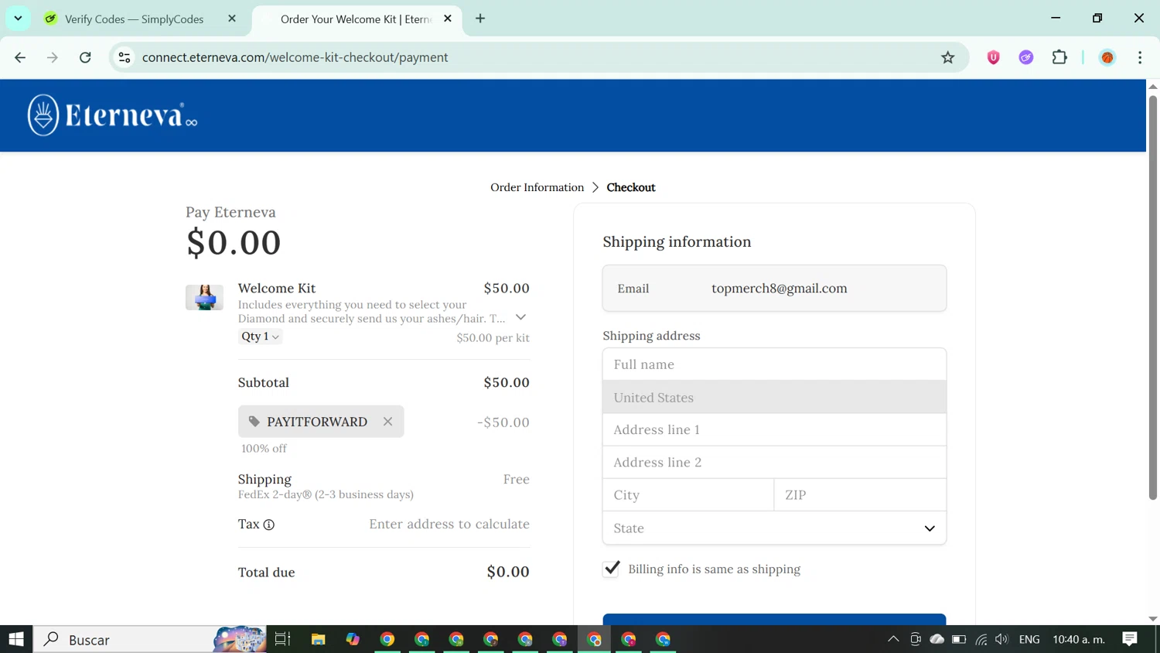
Task: Bookmark this page with the star
Action: (x=947, y=57)
